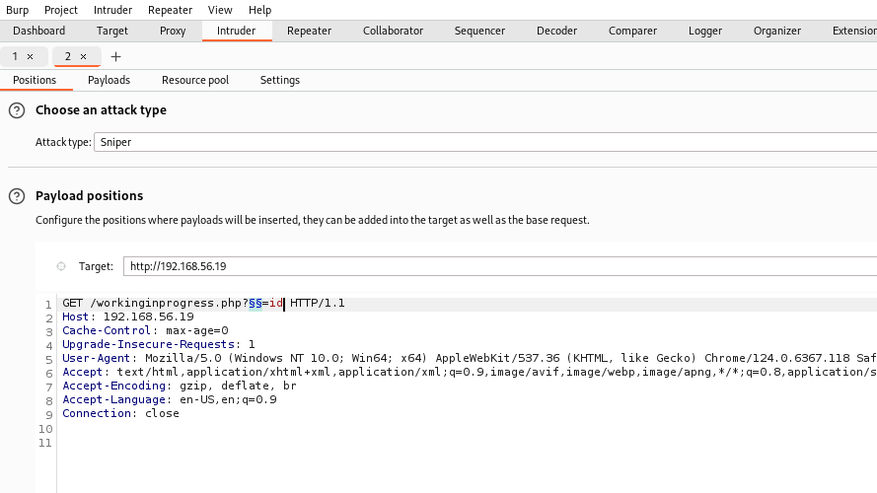Open the Burp menu
Viewport: 877px width, 493px height.
pyautogui.click(x=18, y=10)
